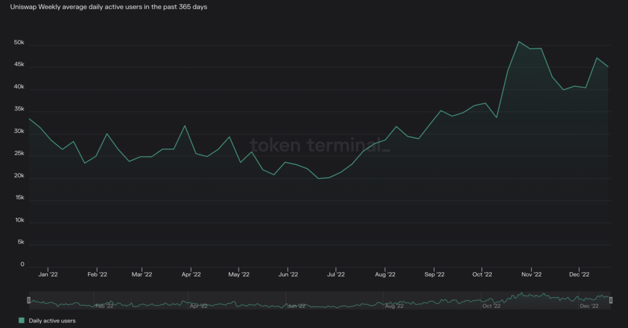Click the Feb '22 x-axis label

[98, 274]
